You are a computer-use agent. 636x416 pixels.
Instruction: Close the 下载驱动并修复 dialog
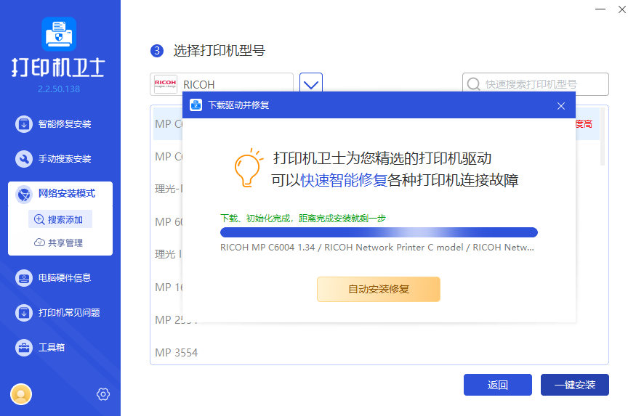561,106
